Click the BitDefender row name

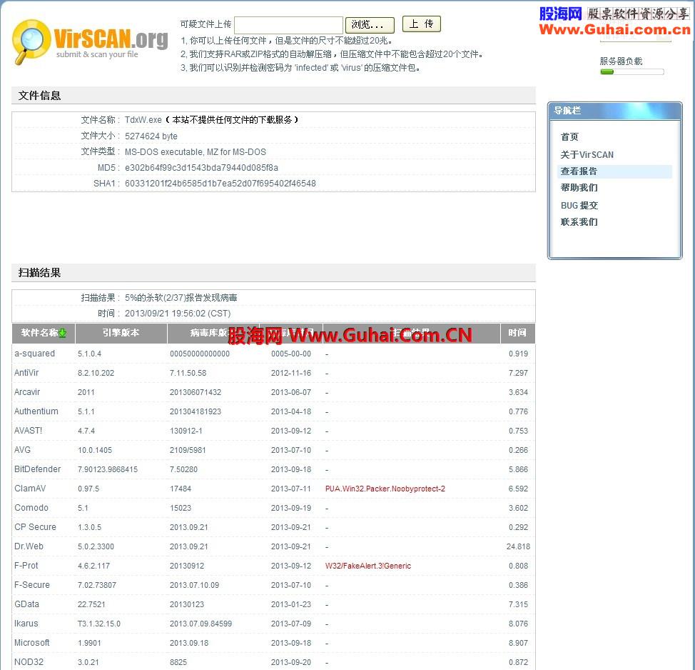[x=38, y=469]
